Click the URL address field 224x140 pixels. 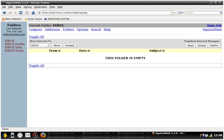pyautogui.click(x=107, y=13)
